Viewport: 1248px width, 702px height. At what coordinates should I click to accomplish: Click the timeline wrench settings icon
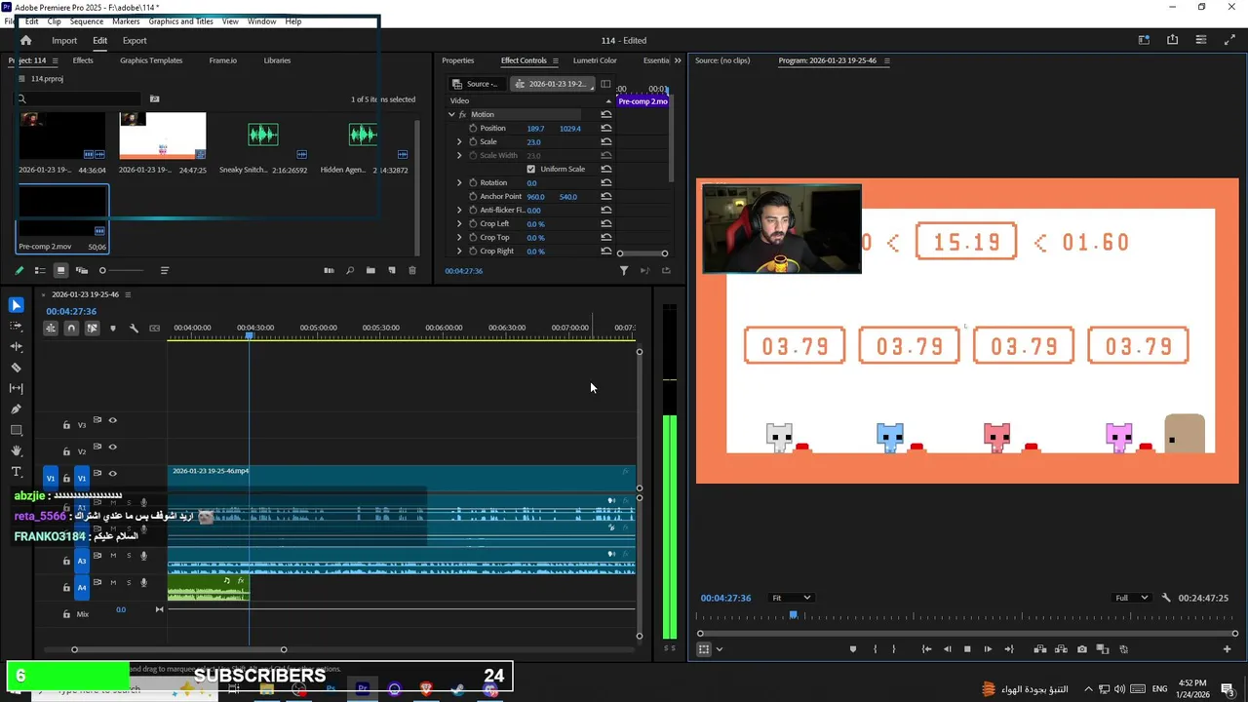click(x=134, y=328)
